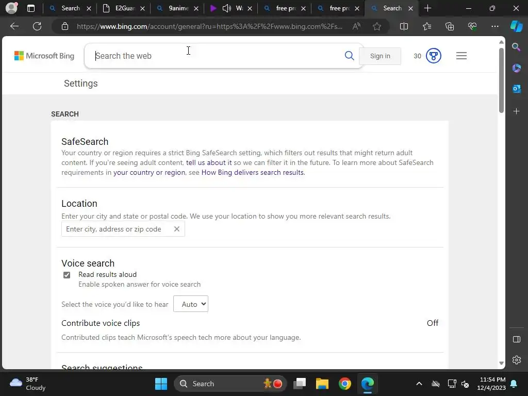Open Outlook in the sidebar
Screen dimensions: 528x396
point(516,89)
